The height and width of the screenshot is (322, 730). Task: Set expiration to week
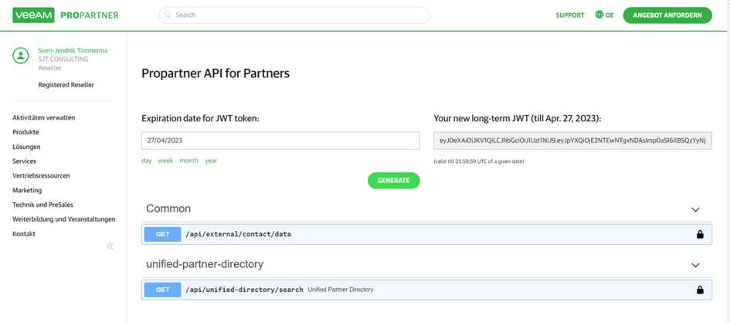pyautogui.click(x=165, y=161)
